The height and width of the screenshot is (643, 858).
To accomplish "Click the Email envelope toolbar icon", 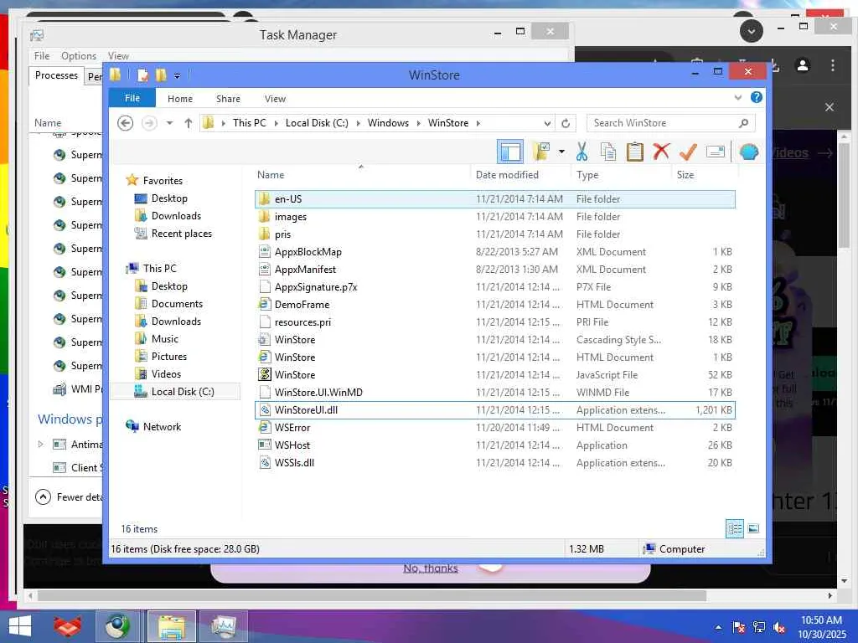I will (716, 152).
